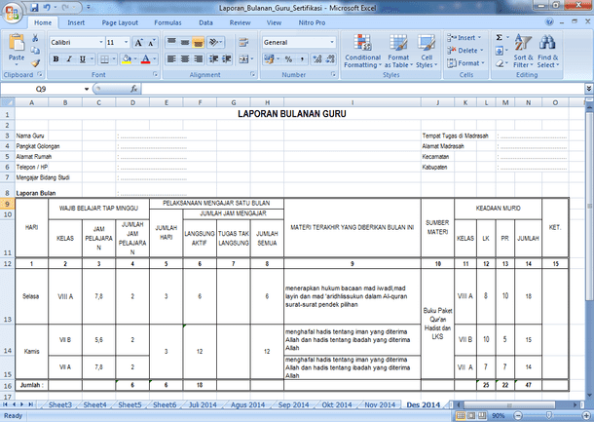
Task: Switch to Juli 2014 sheet tab
Action: (x=203, y=404)
